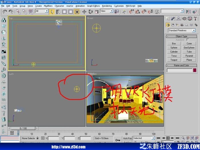The image size is (200, 150).
Task: Open the Modifiers menu
Action: click(x=48, y=6)
